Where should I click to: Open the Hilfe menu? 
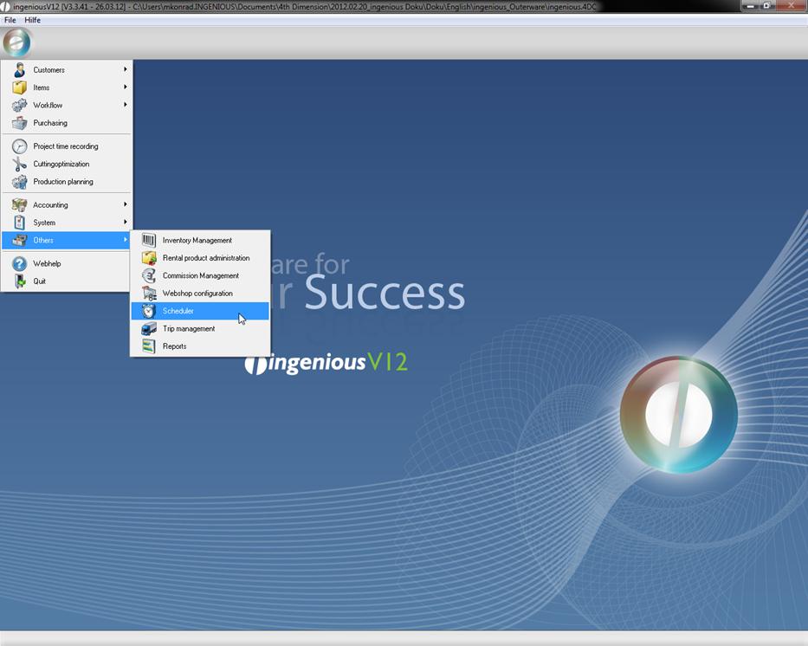point(32,20)
